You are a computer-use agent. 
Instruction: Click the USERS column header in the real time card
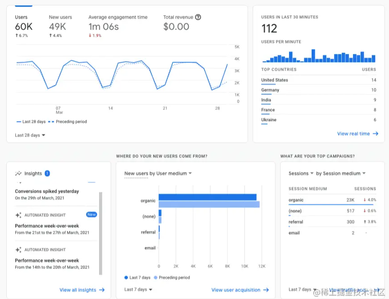tap(369, 69)
